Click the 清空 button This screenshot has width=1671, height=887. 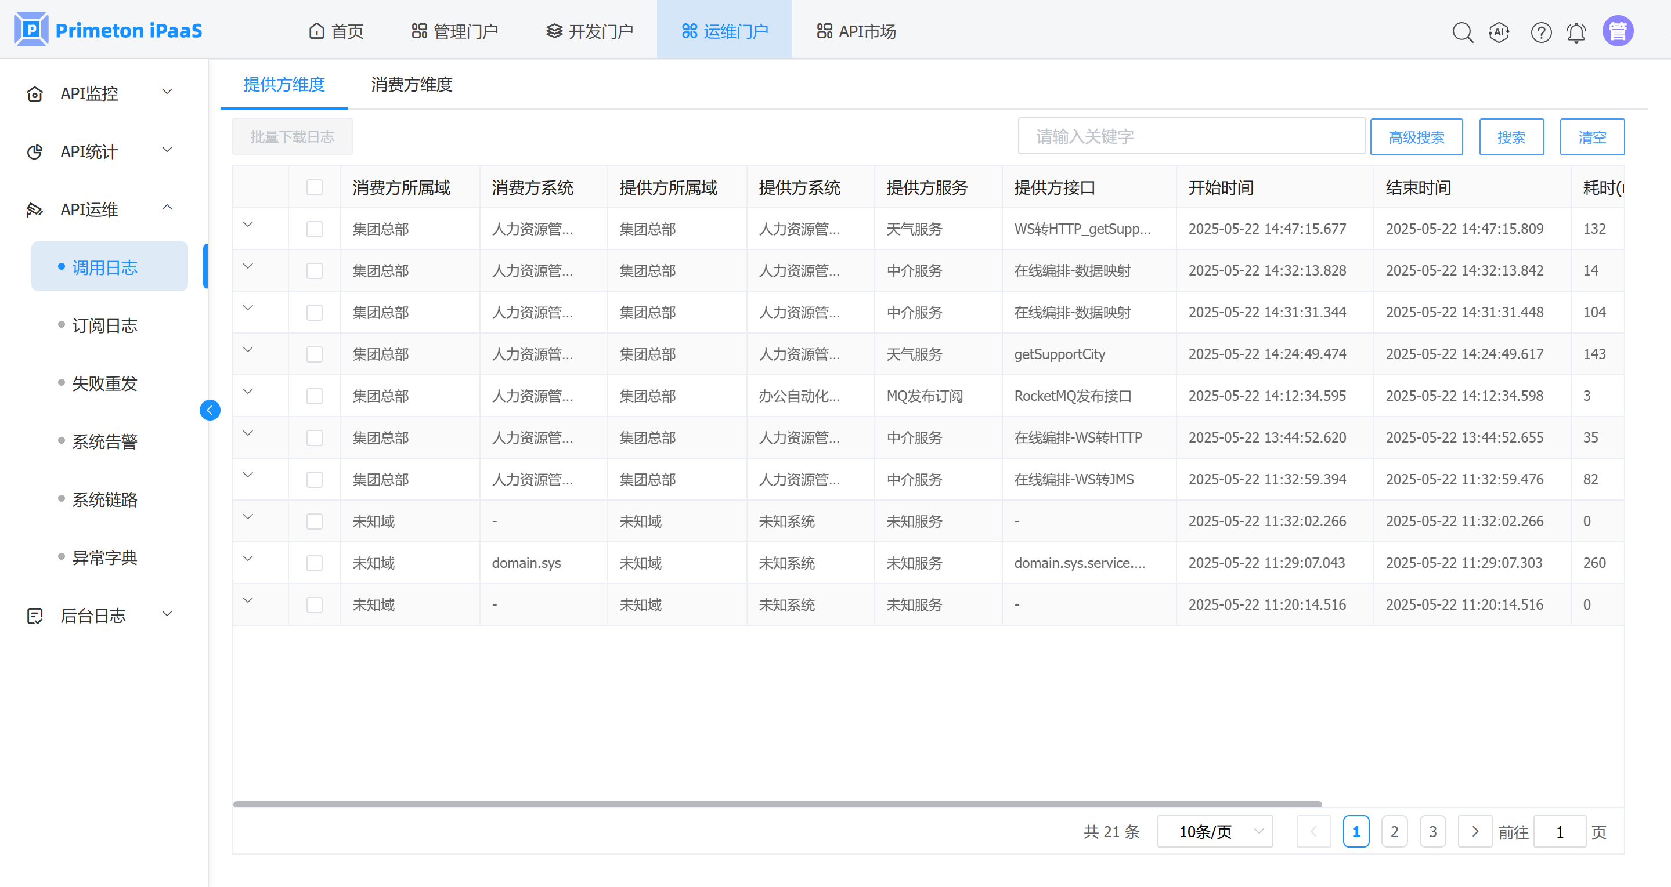click(x=1592, y=137)
